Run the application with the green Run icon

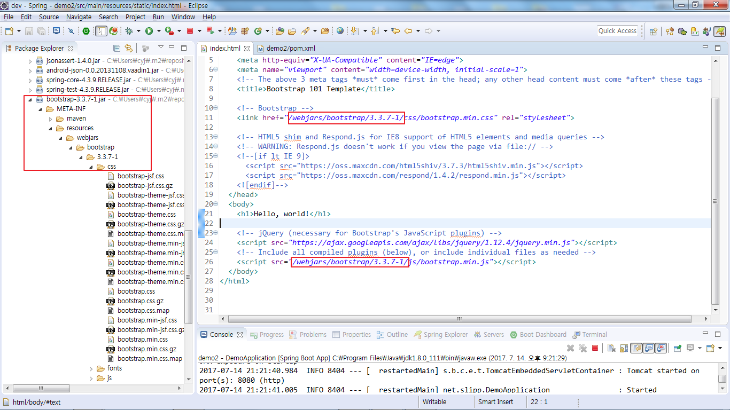pos(149,31)
